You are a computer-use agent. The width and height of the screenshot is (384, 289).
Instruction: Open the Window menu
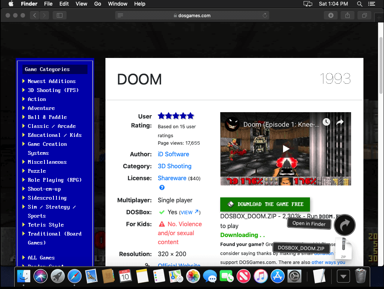(117, 4)
